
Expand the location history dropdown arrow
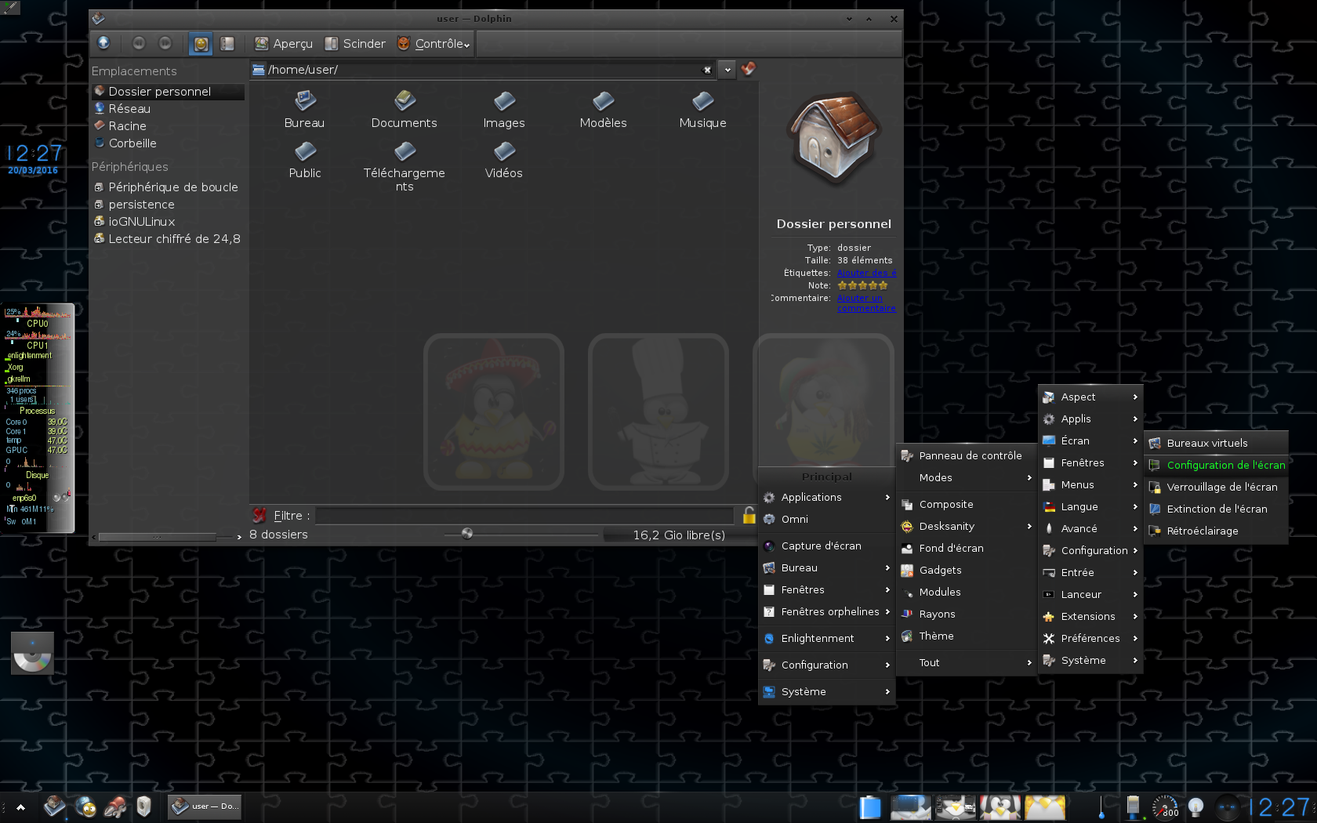[x=727, y=70]
